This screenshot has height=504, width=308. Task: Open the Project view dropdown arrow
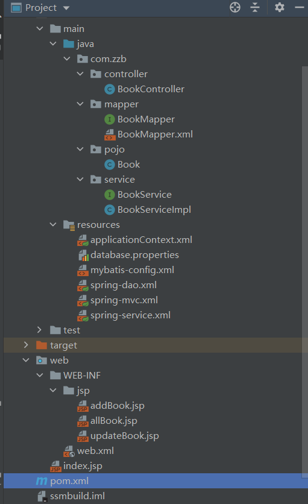click(66, 8)
